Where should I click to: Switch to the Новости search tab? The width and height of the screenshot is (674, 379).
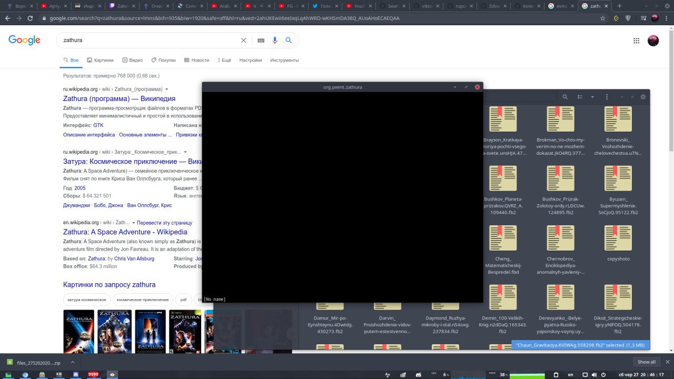pyautogui.click(x=196, y=60)
